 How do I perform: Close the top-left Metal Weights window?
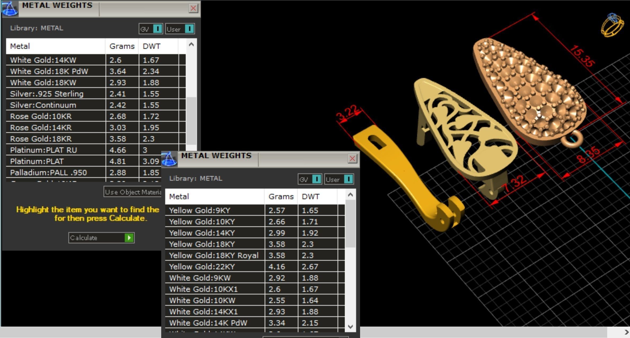193,8
